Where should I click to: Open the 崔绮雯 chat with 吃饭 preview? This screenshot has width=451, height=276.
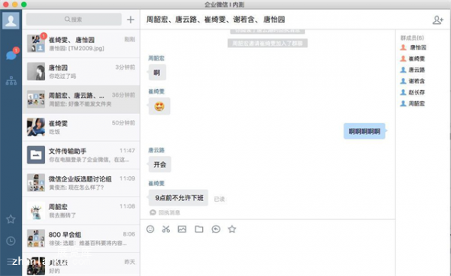[81, 127]
